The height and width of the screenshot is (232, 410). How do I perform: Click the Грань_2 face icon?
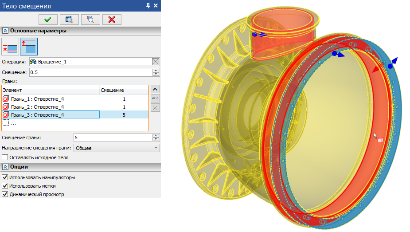click(x=6, y=107)
